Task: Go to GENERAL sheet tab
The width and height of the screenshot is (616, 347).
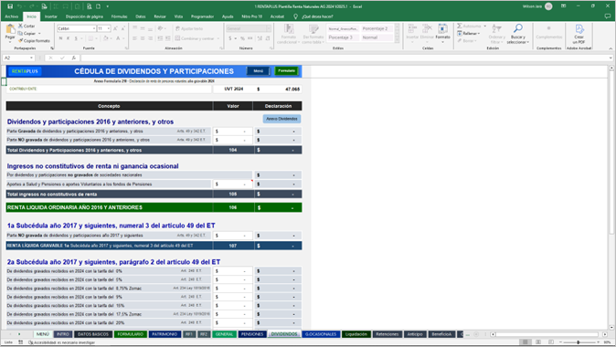Action: click(224, 334)
